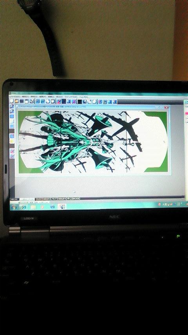Open the ファイル (File) menu
188x335 pixels.
14,96
